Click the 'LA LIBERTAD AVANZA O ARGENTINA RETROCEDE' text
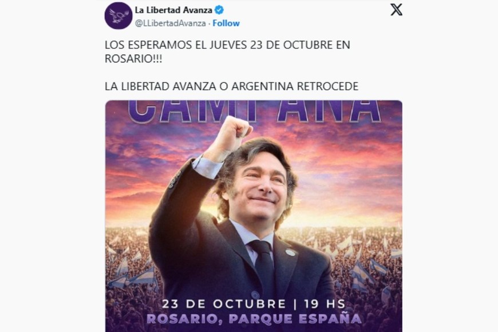 (231, 86)
